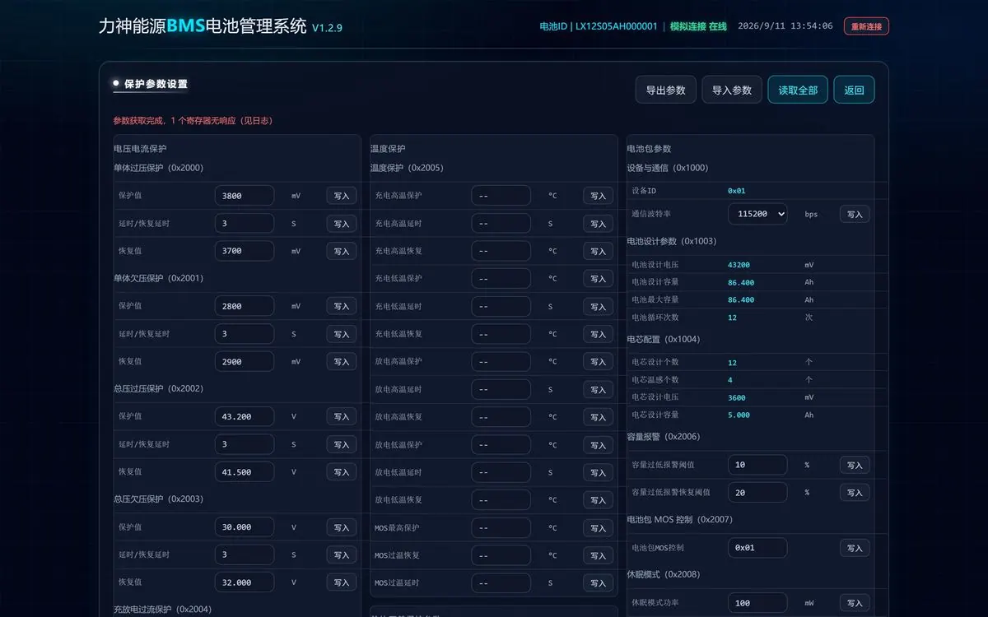The height and width of the screenshot is (617, 988).
Task: Click 写入 next to 恢复值 2900
Action: point(342,361)
